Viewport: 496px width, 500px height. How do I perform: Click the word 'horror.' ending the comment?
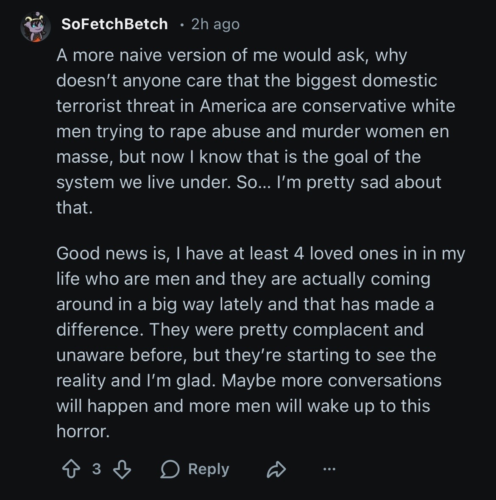[83, 431]
